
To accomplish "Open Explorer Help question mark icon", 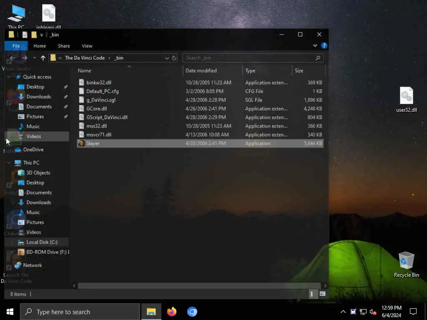I will pyautogui.click(x=324, y=46).
